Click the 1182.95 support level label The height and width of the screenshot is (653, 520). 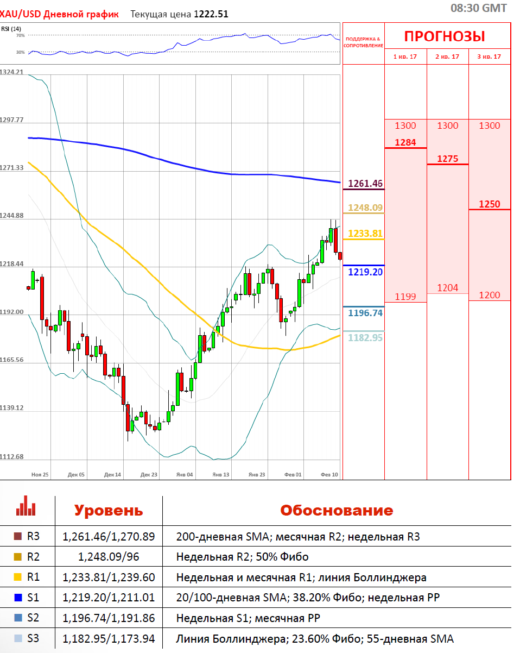tap(365, 337)
